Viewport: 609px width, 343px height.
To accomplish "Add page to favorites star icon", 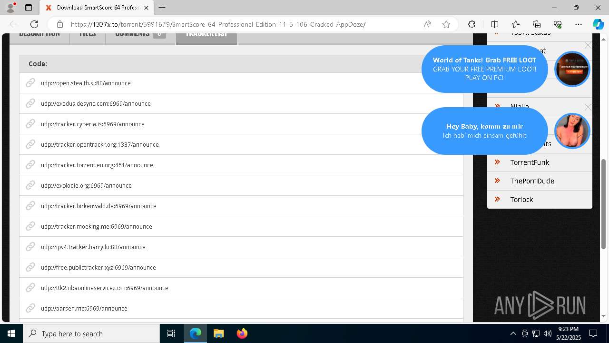I will pyautogui.click(x=446, y=24).
